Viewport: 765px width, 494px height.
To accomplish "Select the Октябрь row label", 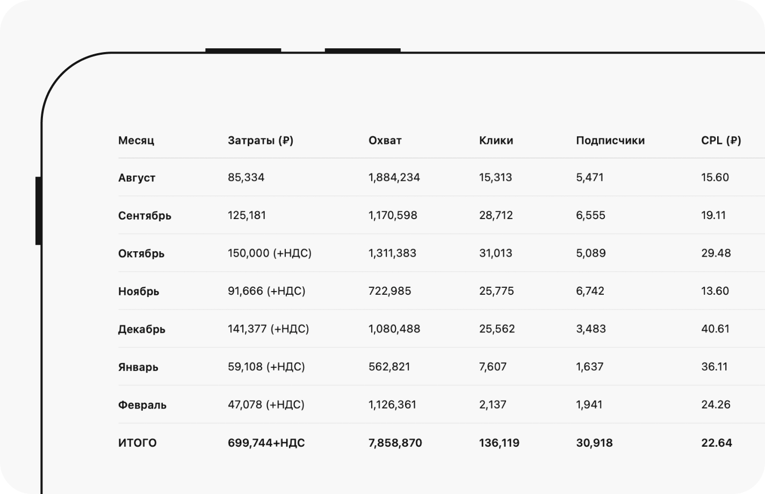I will pyautogui.click(x=141, y=253).
